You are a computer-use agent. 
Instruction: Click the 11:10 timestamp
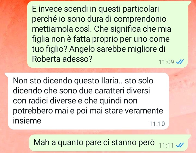157,124
